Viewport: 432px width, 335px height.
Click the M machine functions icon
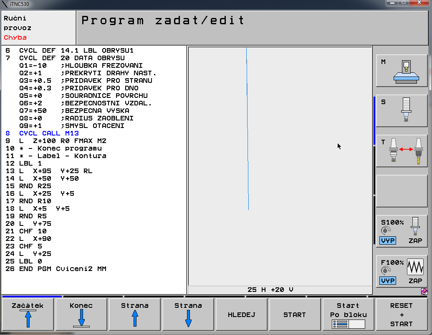[401, 71]
